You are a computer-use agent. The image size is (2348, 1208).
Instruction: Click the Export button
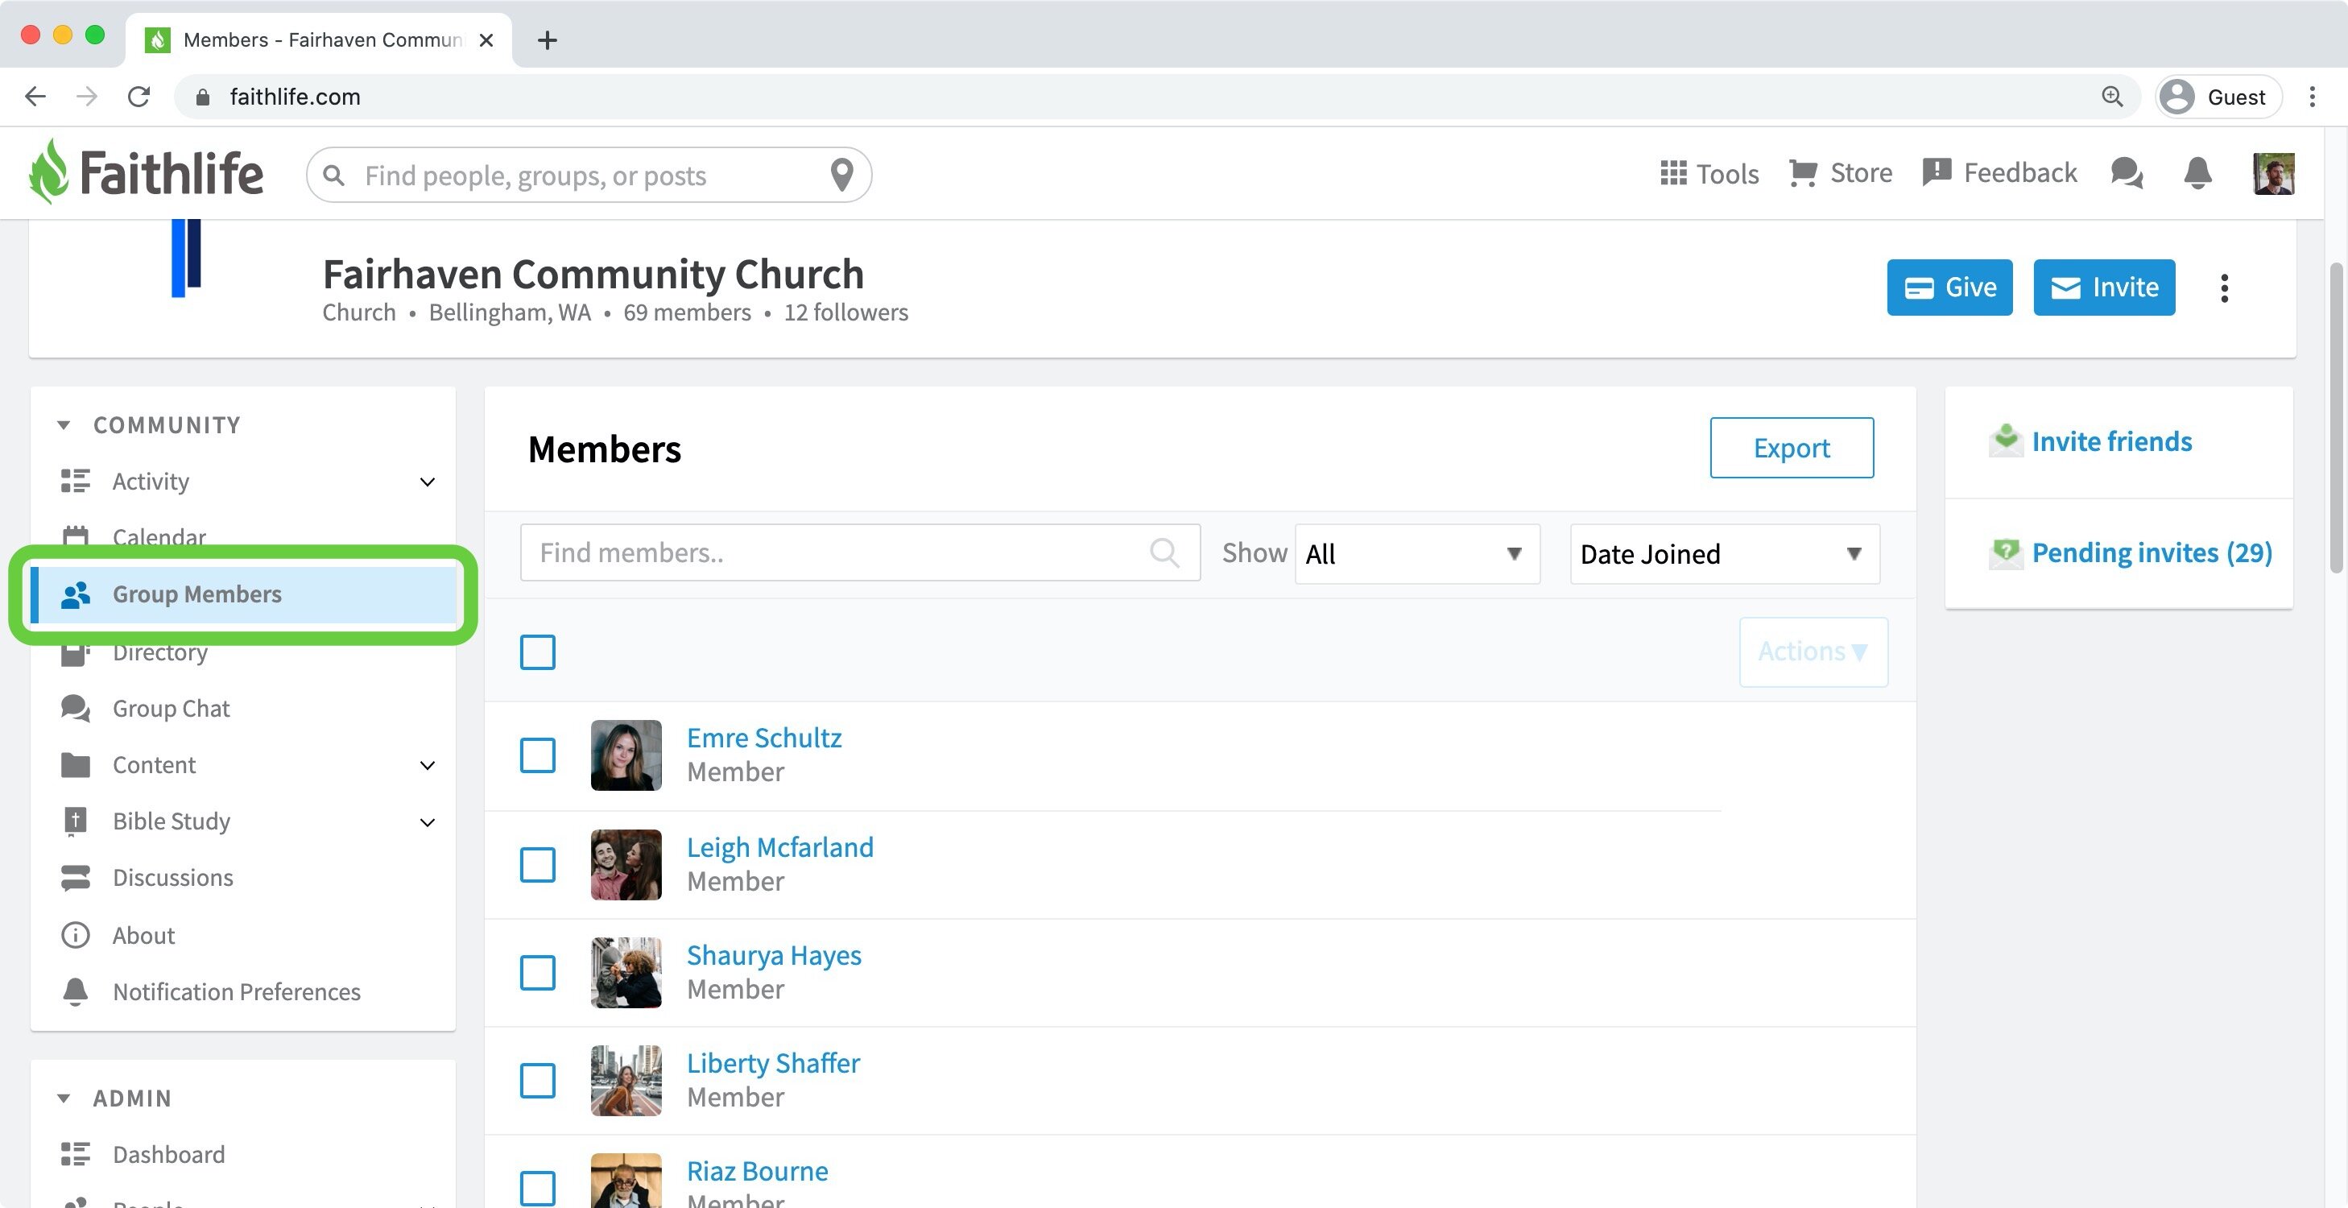(x=1791, y=448)
